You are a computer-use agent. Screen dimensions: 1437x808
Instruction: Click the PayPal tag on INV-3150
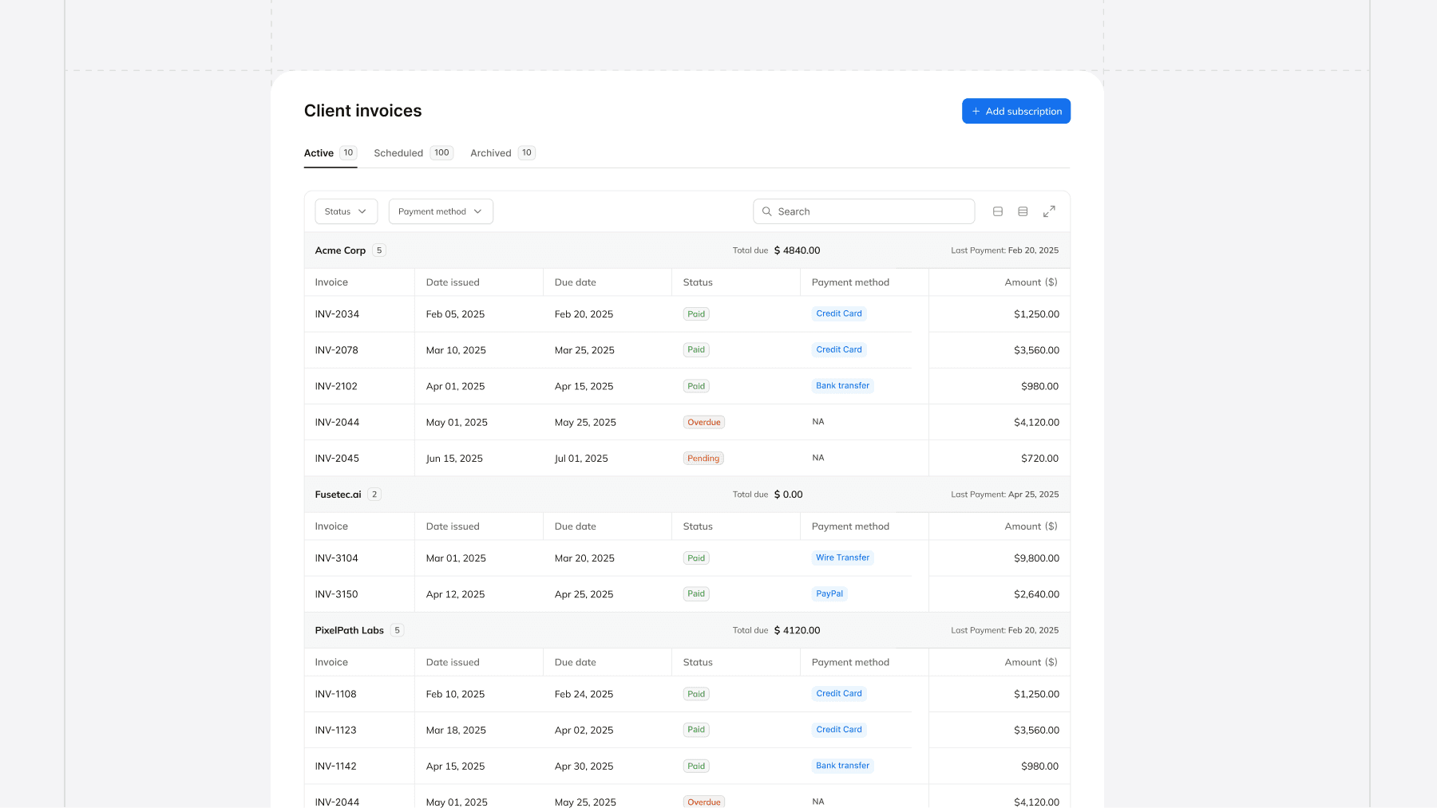pyautogui.click(x=829, y=593)
